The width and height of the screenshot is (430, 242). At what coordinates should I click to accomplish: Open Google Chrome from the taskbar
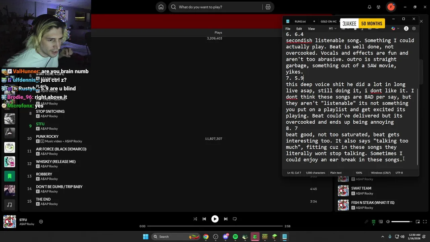(206, 237)
